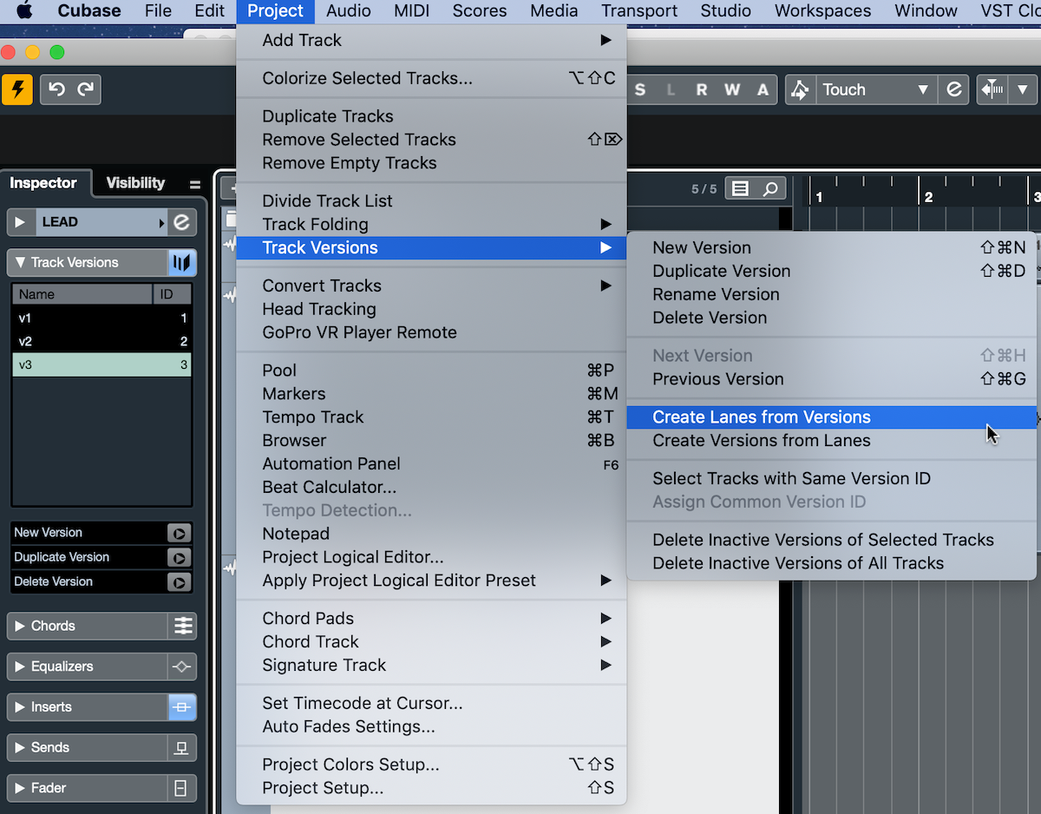Viewport: 1041px width, 814px height.
Task: Select highlighted version v3 row
Action: point(101,365)
